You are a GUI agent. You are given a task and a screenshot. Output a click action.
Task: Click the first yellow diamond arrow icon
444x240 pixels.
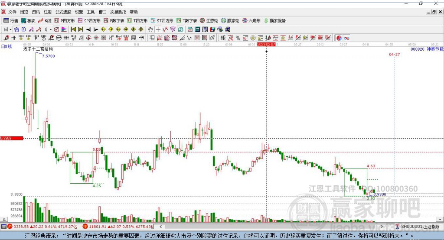coord(103,29)
